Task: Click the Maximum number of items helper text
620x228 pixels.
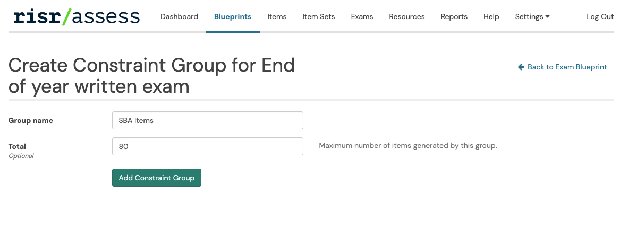Action: [408, 146]
